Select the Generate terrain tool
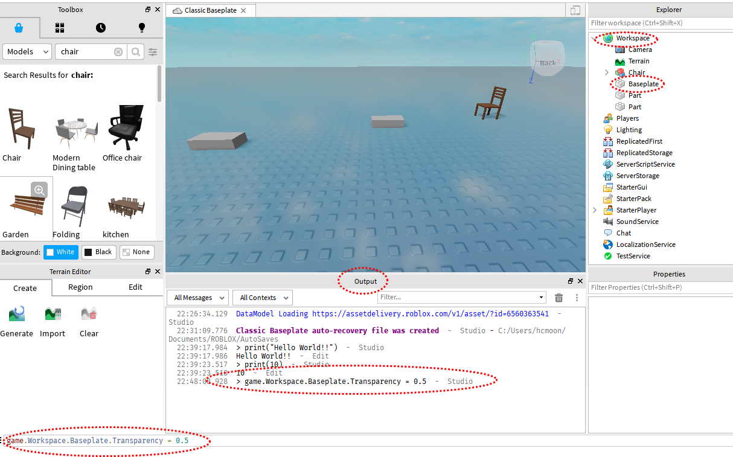733x457 pixels. click(17, 321)
